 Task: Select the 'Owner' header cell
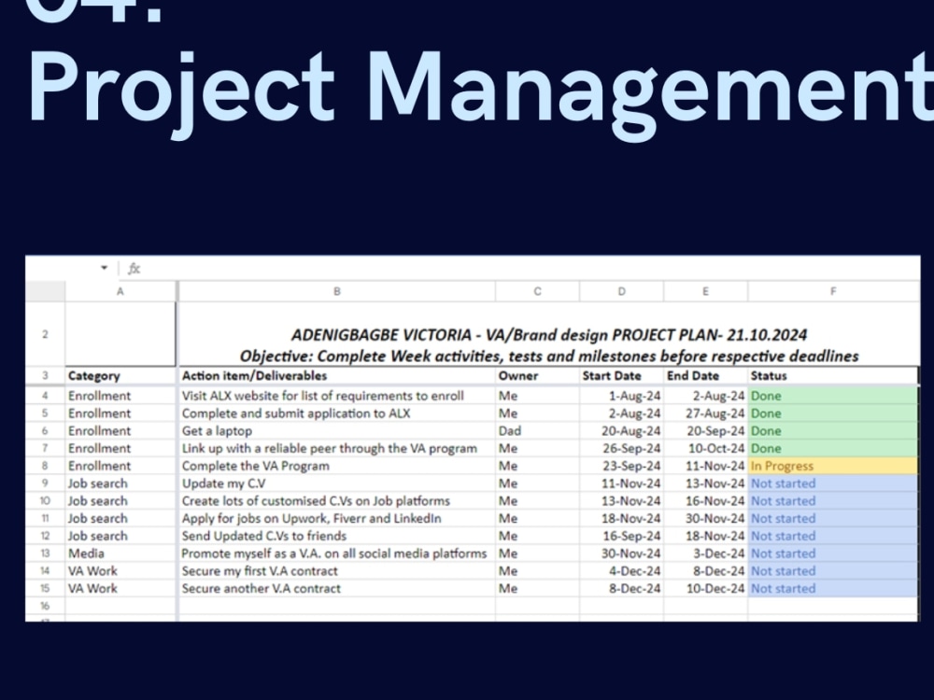click(537, 376)
